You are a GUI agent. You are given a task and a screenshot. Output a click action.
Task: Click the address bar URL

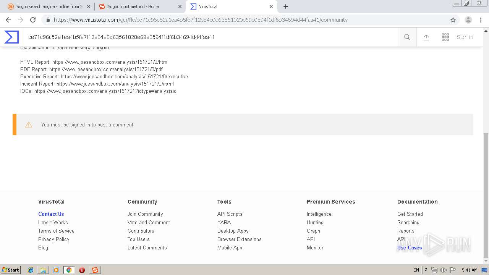(201, 20)
